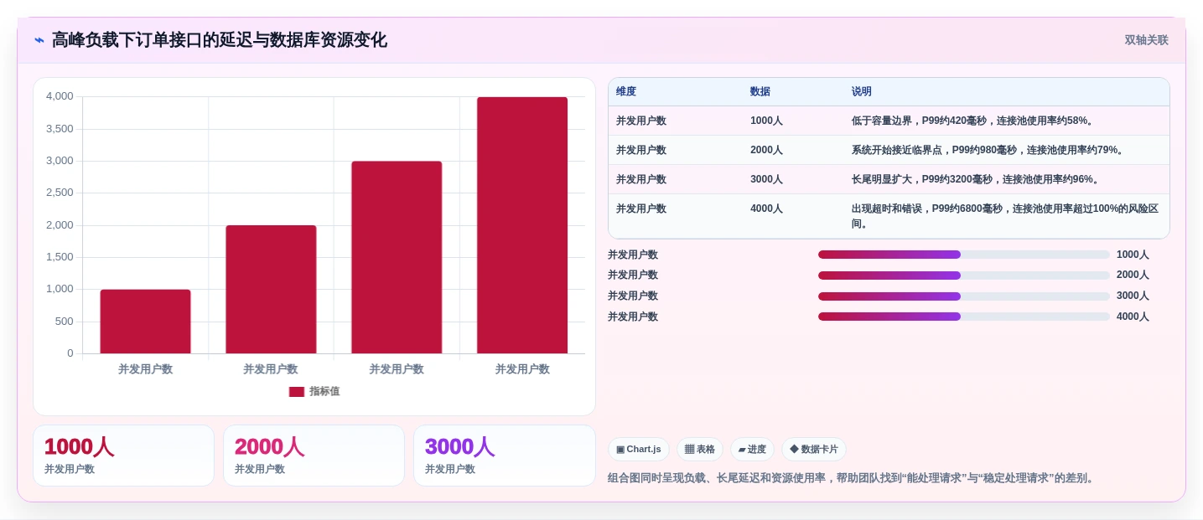Image resolution: width=1203 pixels, height=520 pixels.
Task: Click the 3,500 y-axis label
Action: pos(60,129)
